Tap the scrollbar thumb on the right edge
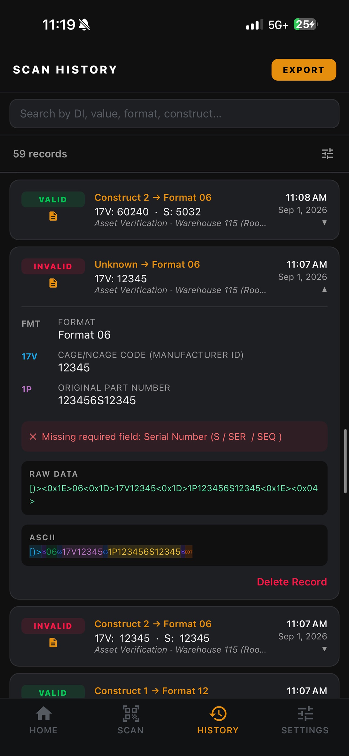Screen dimensions: 349x756 tap(345, 461)
